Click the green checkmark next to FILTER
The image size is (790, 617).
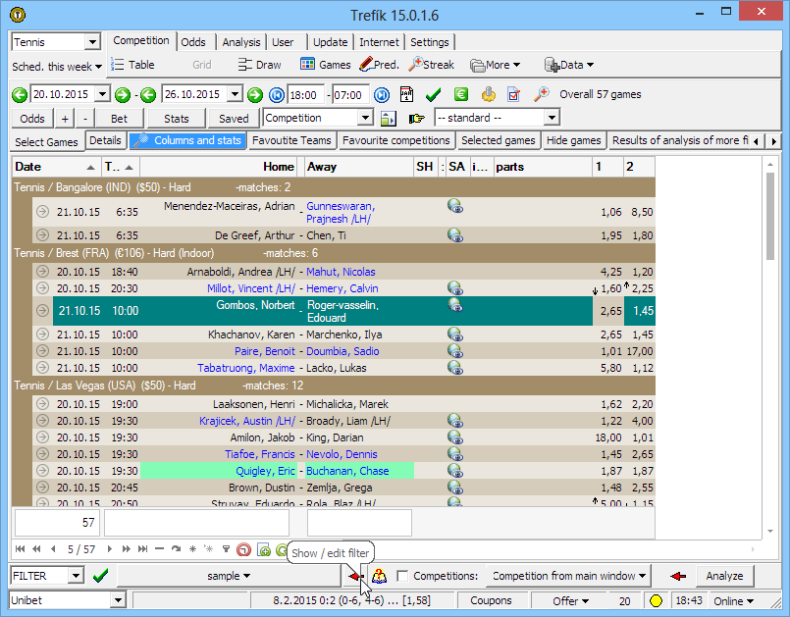tap(99, 576)
